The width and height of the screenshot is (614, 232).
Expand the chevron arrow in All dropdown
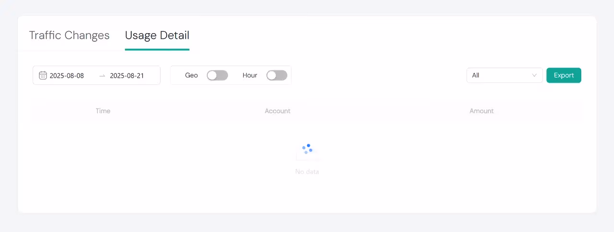(534, 75)
